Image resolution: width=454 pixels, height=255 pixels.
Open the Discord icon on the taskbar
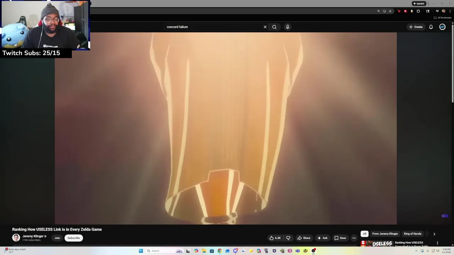point(236,251)
